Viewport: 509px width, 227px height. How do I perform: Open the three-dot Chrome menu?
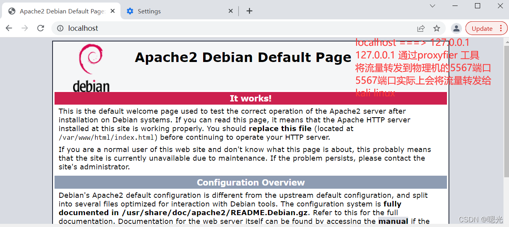[x=501, y=28]
